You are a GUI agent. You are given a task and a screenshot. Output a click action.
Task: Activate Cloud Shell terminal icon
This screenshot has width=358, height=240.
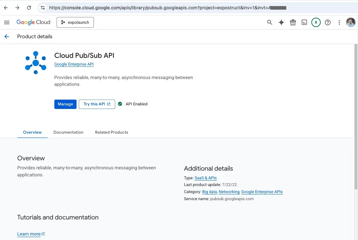(304, 22)
